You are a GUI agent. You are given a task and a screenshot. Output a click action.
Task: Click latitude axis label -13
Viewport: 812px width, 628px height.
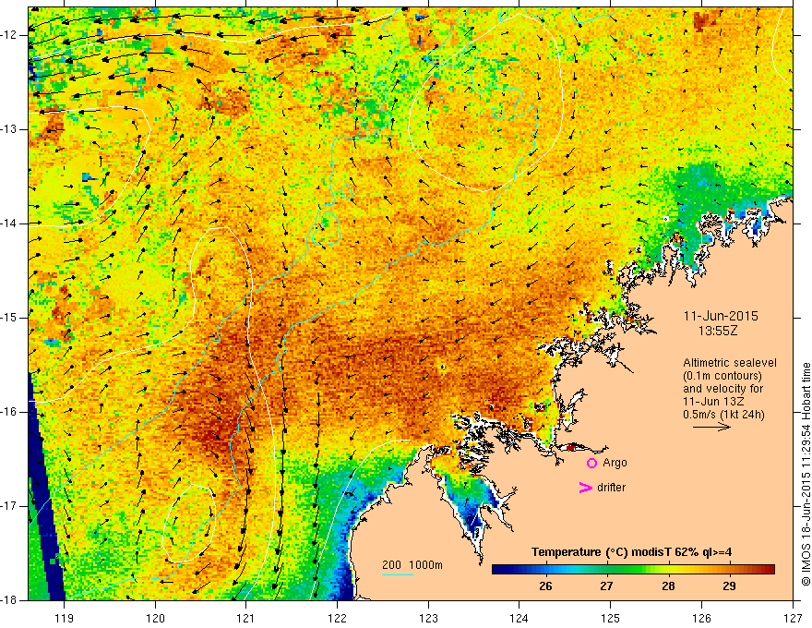tap(9, 129)
